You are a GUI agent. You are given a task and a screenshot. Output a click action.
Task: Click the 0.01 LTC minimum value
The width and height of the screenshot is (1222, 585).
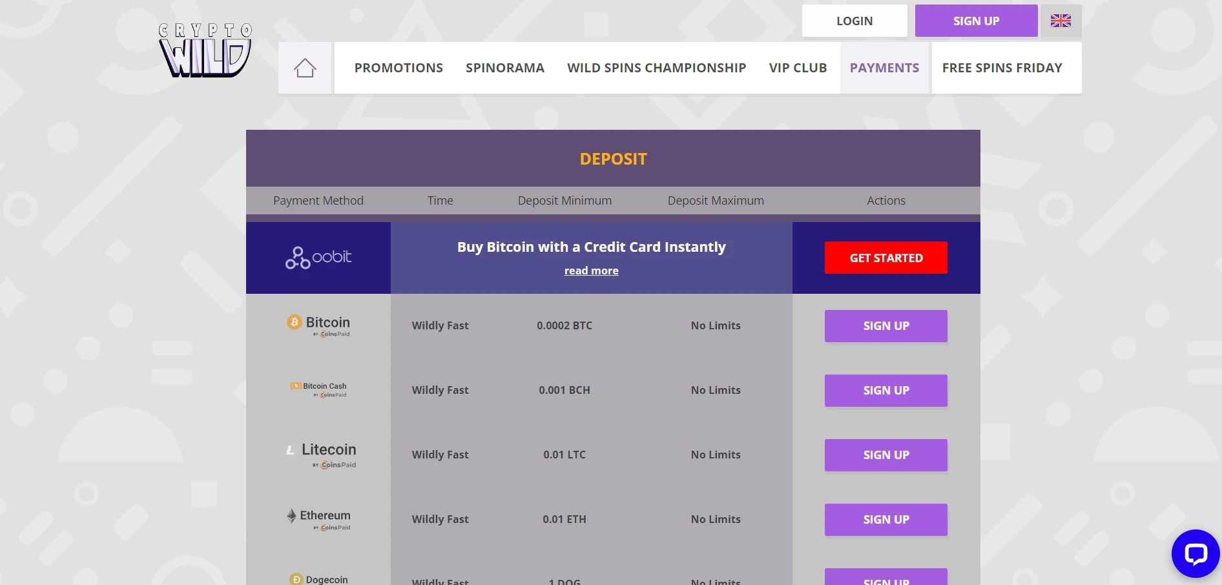(564, 455)
